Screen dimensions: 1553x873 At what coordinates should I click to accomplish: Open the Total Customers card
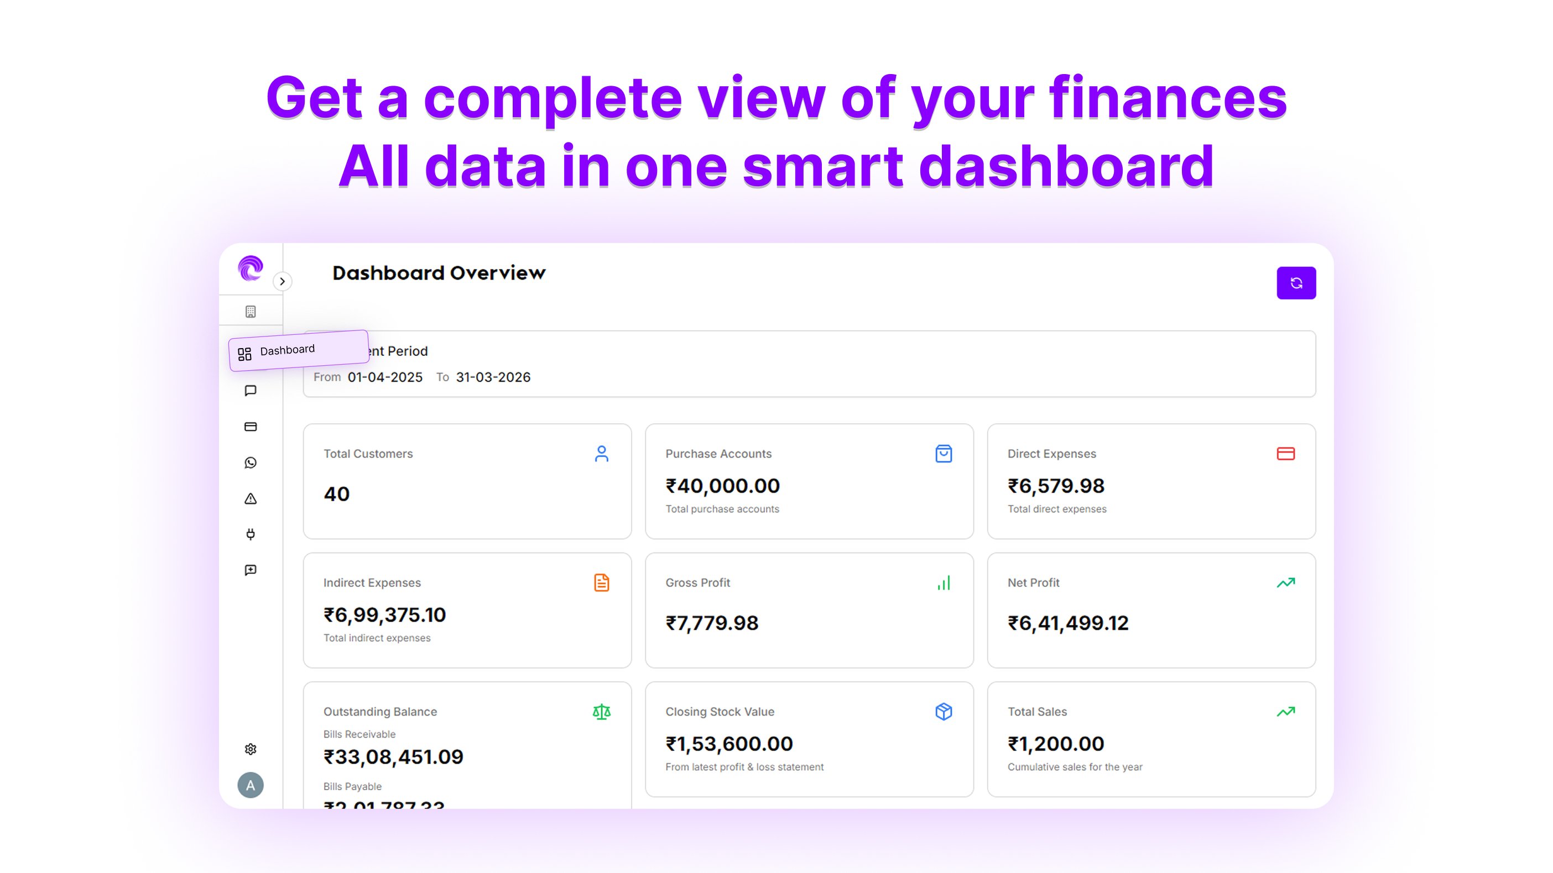click(467, 481)
